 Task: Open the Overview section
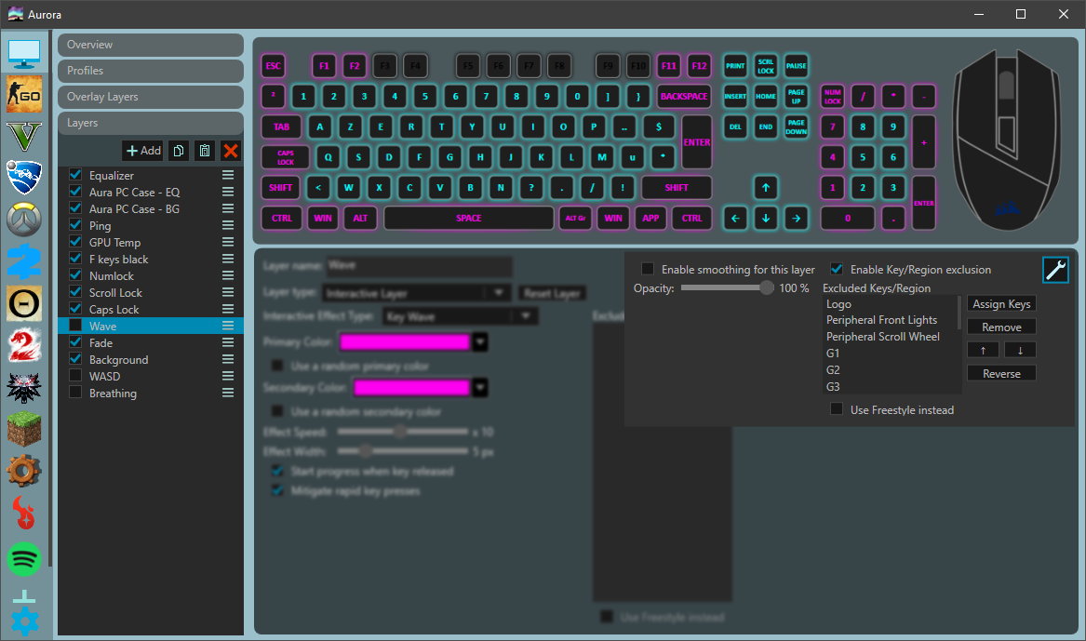(150, 45)
